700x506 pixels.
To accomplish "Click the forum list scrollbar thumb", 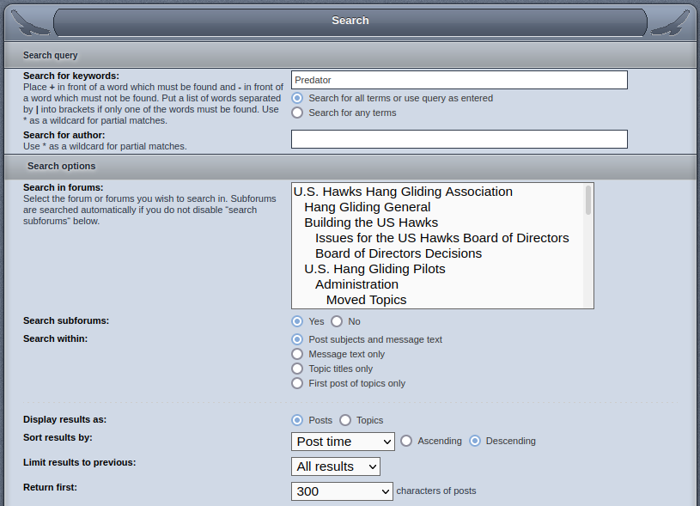I will click(588, 200).
